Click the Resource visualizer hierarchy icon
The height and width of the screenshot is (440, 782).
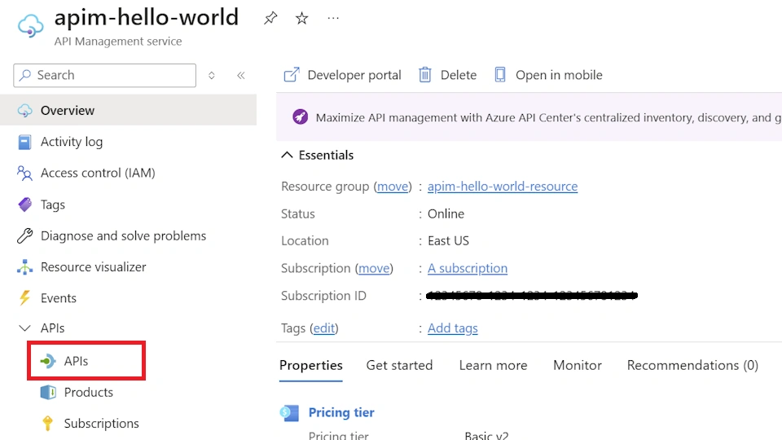[24, 267]
